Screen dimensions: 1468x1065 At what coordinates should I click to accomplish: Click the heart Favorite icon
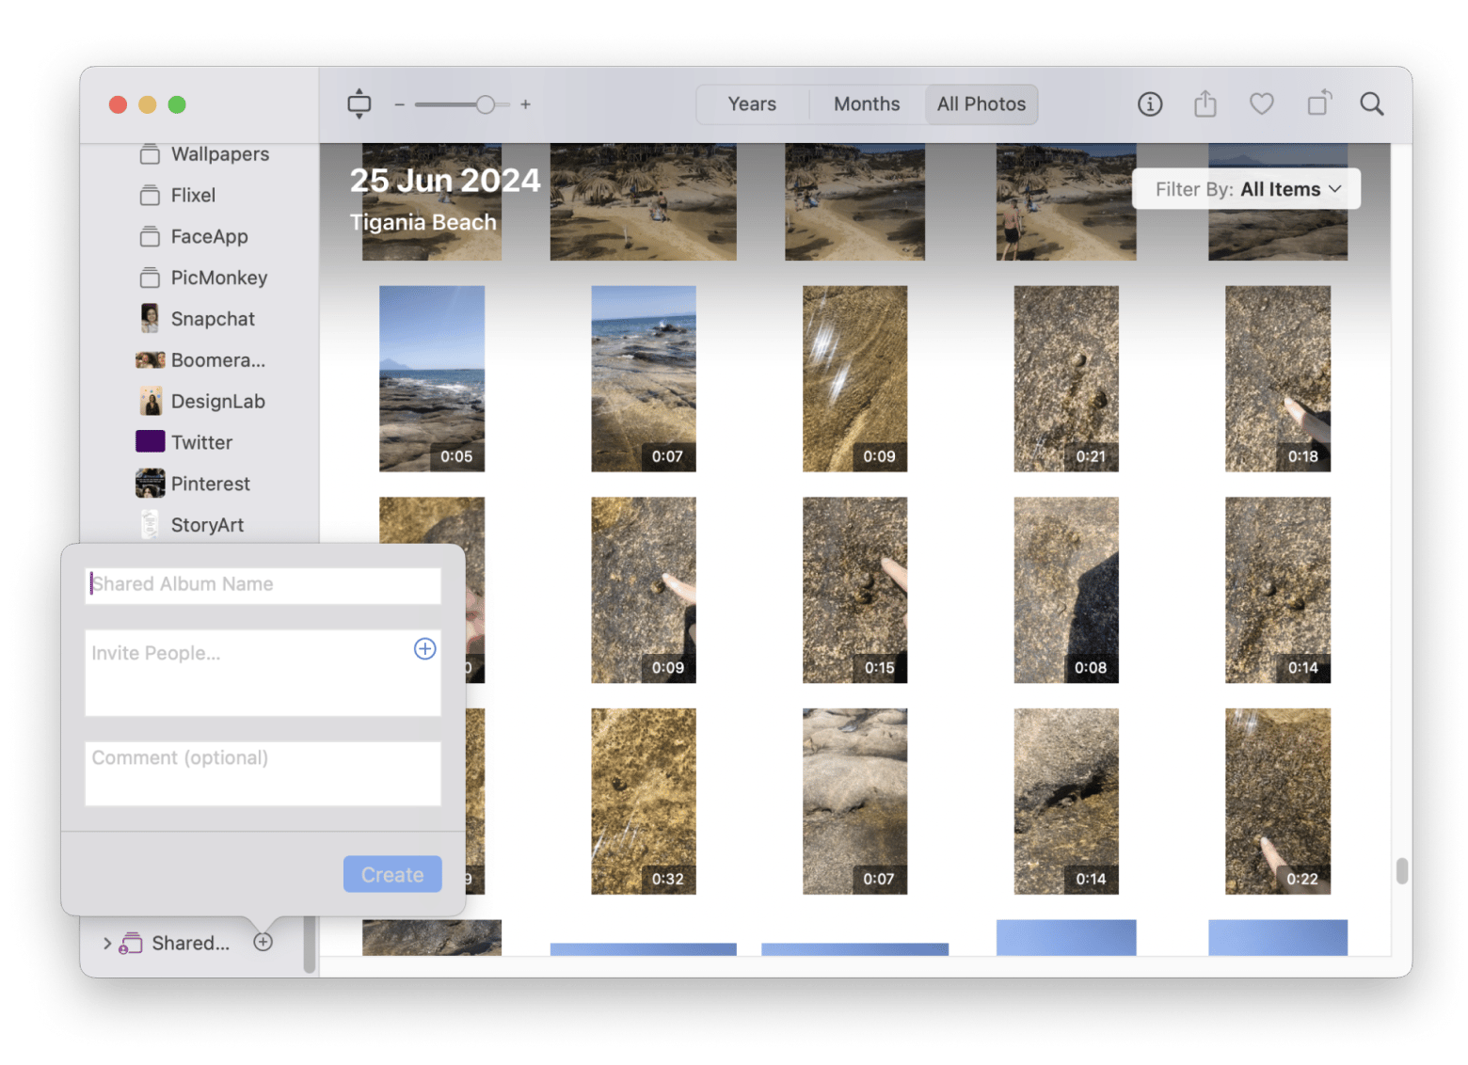pyautogui.click(x=1261, y=104)
